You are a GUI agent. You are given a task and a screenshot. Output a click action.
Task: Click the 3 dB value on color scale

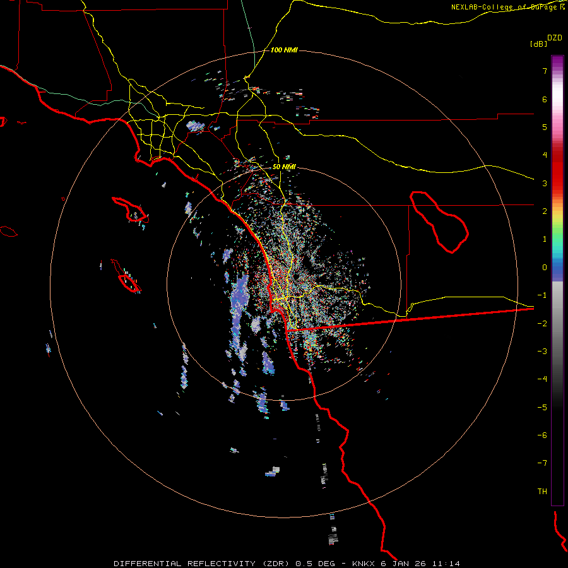545,183
